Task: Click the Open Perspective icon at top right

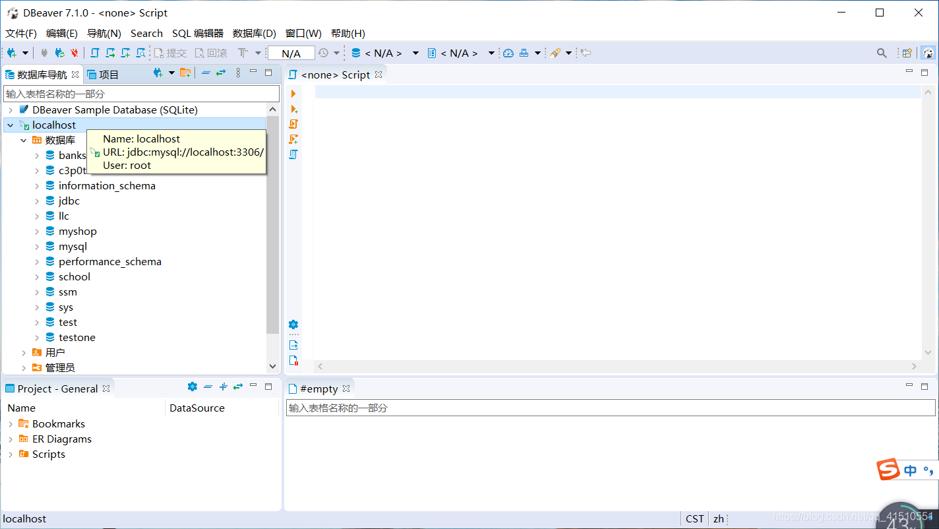Action: coord(907,53)
